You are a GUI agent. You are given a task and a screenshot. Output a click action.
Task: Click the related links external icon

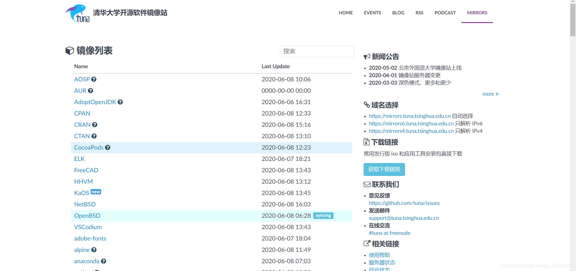(x=367, y=243)
